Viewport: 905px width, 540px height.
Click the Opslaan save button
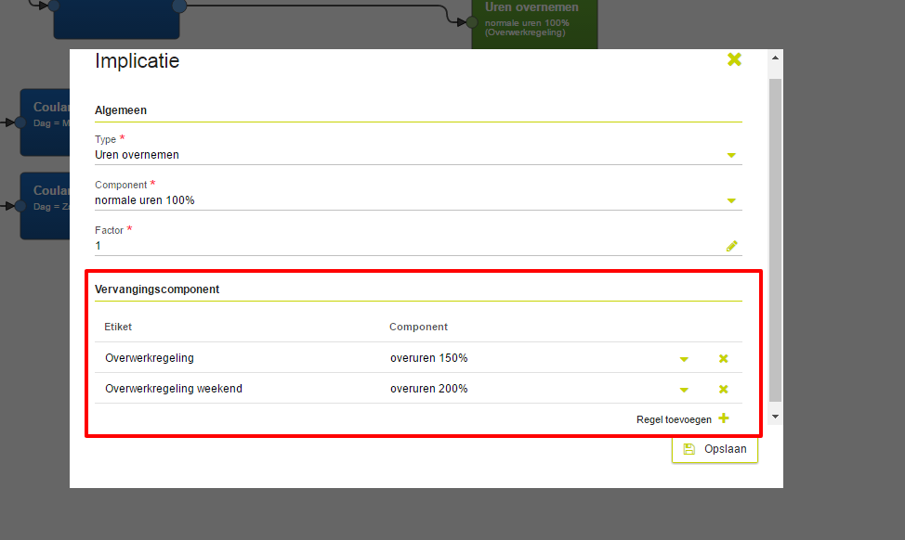pyautogui.click(x=715, y=449)
